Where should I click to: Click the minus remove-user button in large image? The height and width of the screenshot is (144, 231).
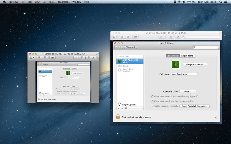pyautogui.click(x=122, y=108)
